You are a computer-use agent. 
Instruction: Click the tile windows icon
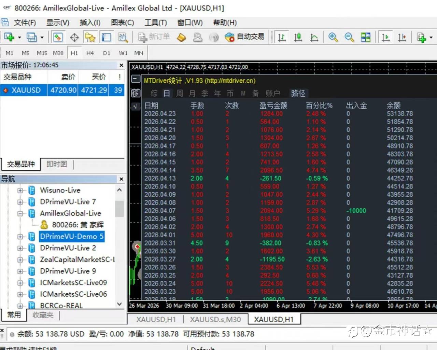click(x=365, y=37)
